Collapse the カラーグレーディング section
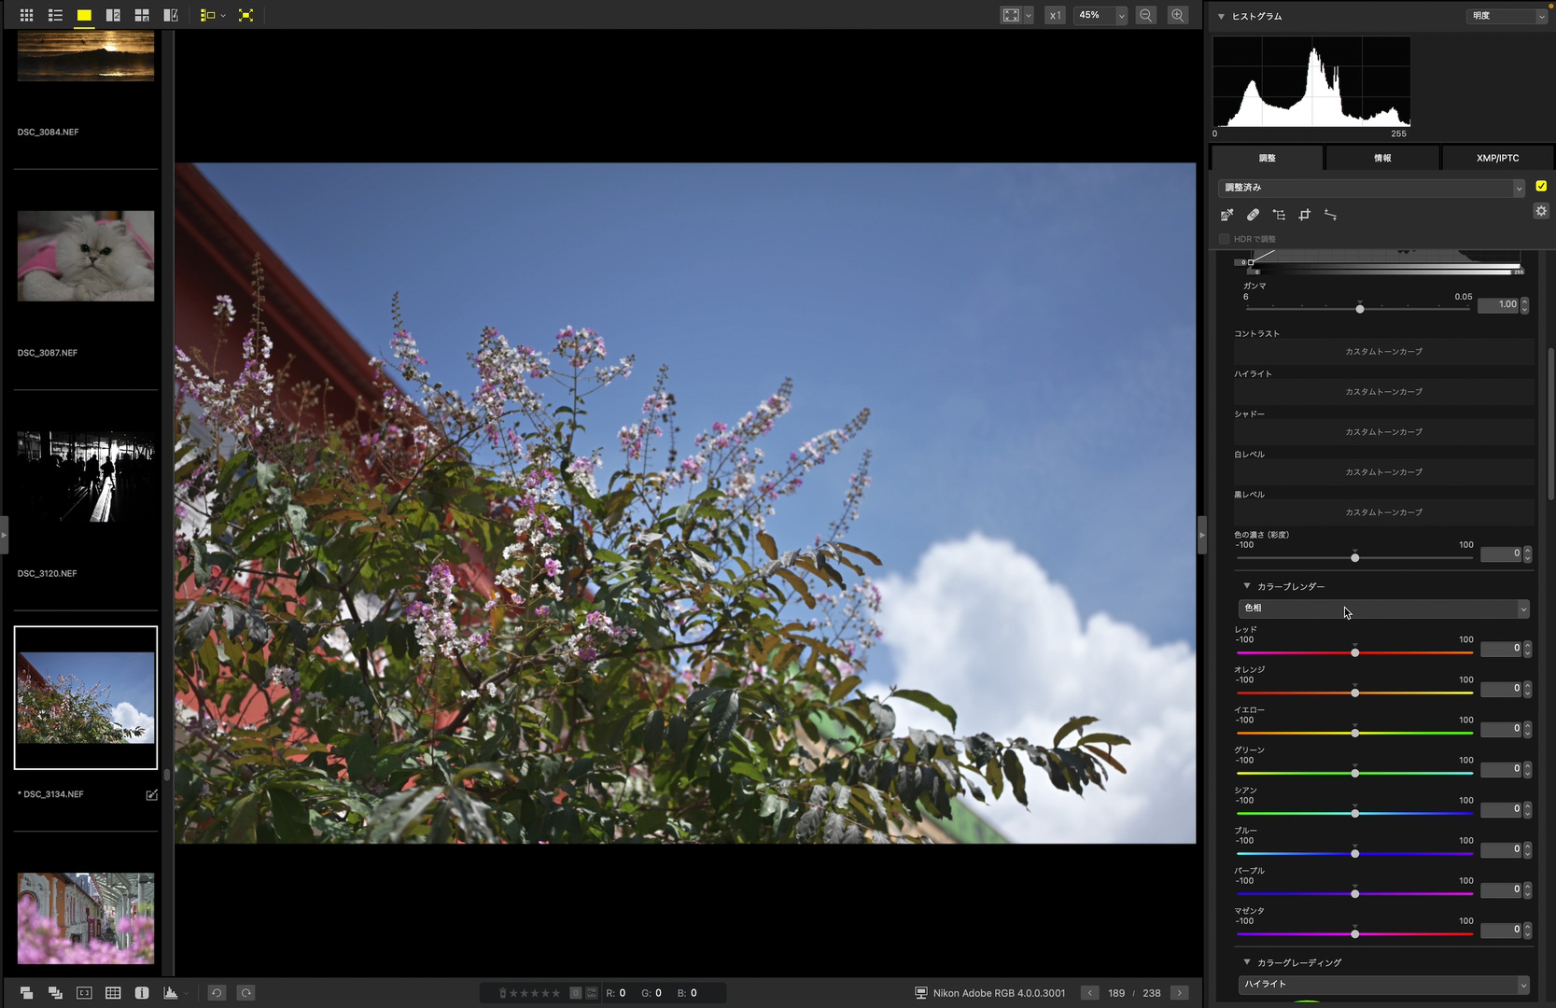1556x1008 pixels. click(x=1247, y=962)
